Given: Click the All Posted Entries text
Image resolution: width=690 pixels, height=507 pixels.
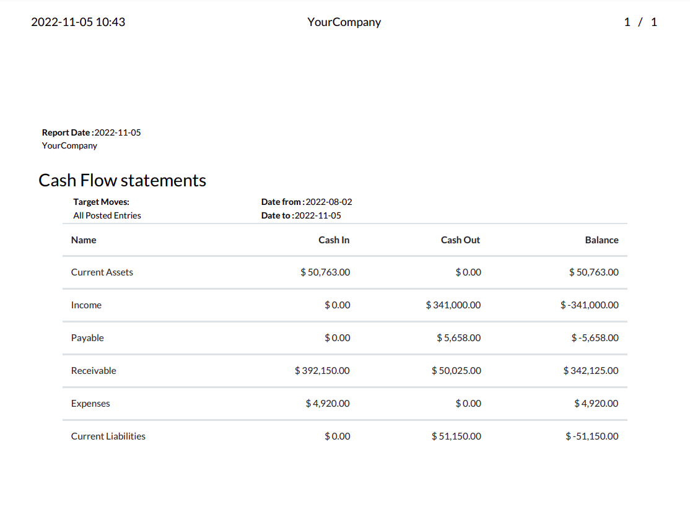Looking at the screenshot, I should (107, 215).
